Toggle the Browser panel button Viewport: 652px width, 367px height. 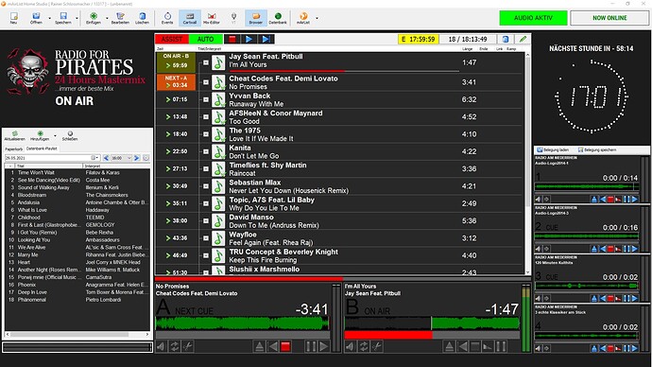pos(256,18)
